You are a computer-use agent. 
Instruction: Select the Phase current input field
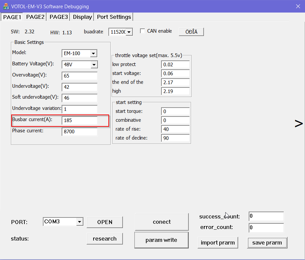[x=79, y=132]
